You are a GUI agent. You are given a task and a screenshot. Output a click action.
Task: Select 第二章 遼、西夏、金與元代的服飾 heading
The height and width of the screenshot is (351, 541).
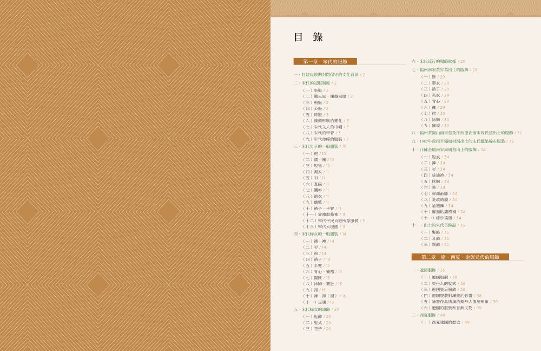[460, 257]
